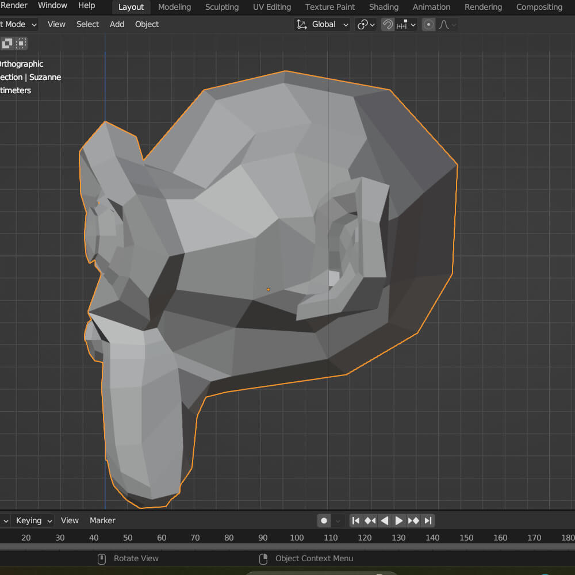Play the animation forward
The width and height of the screenshot is (575, 575).
(399, 520)
